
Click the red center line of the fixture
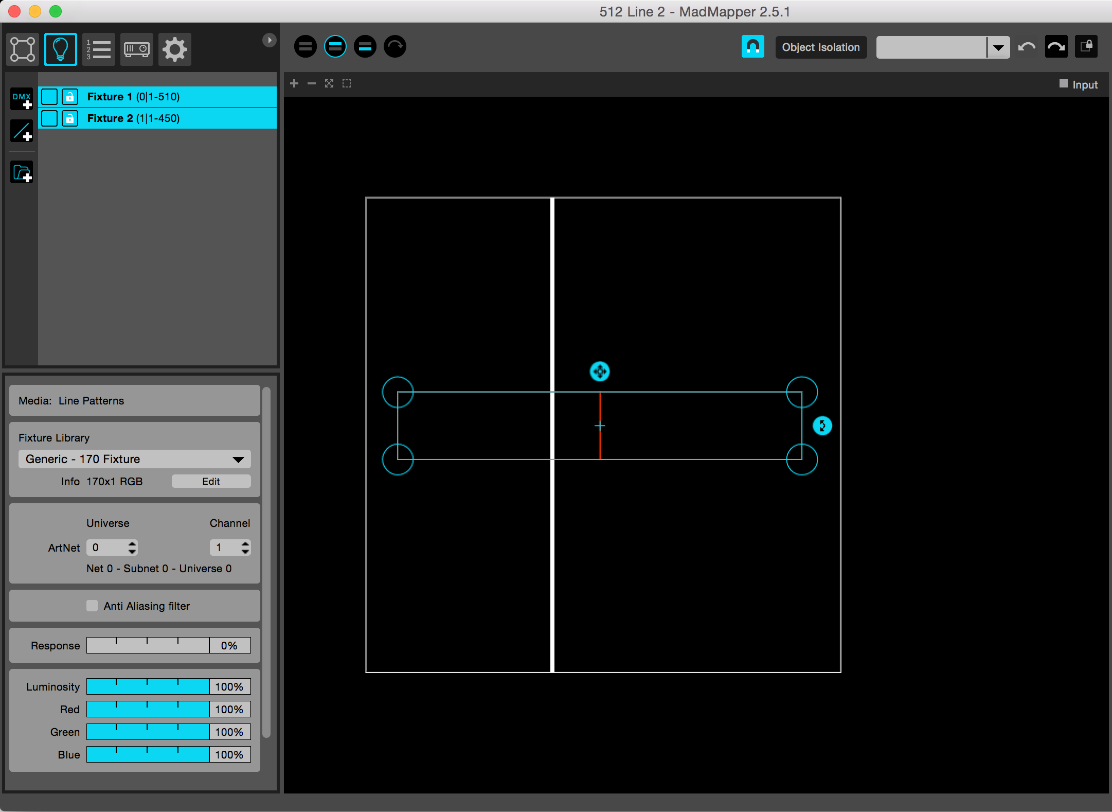tap(600, 426)
